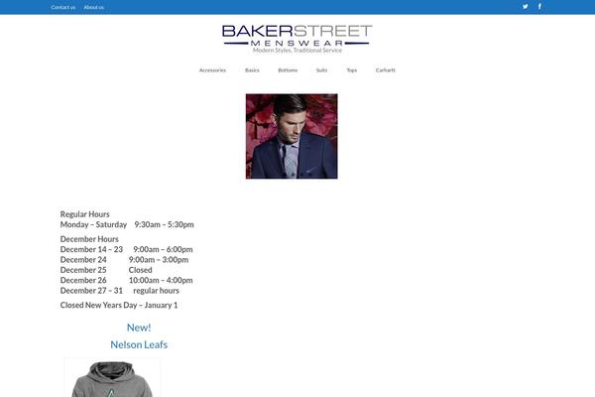Open the Twitter profile icon
The image size is (595, 397).
click(526, 7)
